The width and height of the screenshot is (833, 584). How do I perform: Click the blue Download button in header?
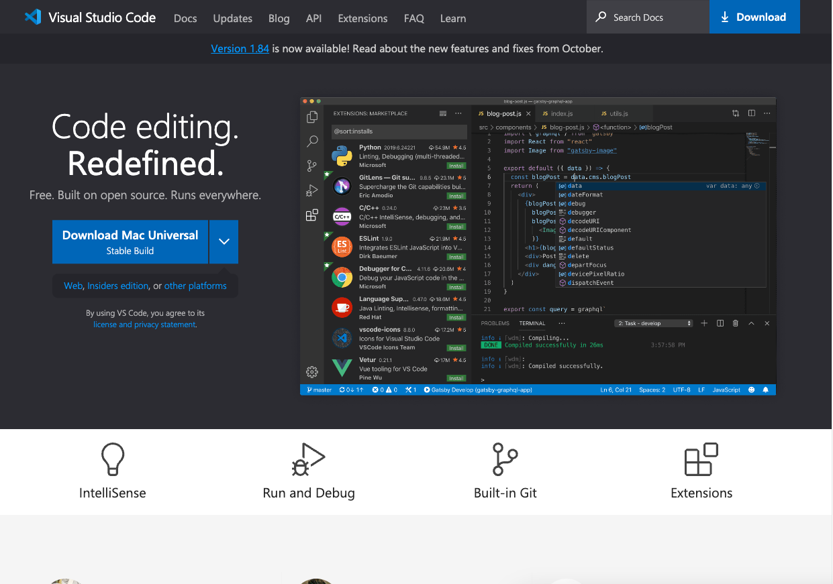754,17
